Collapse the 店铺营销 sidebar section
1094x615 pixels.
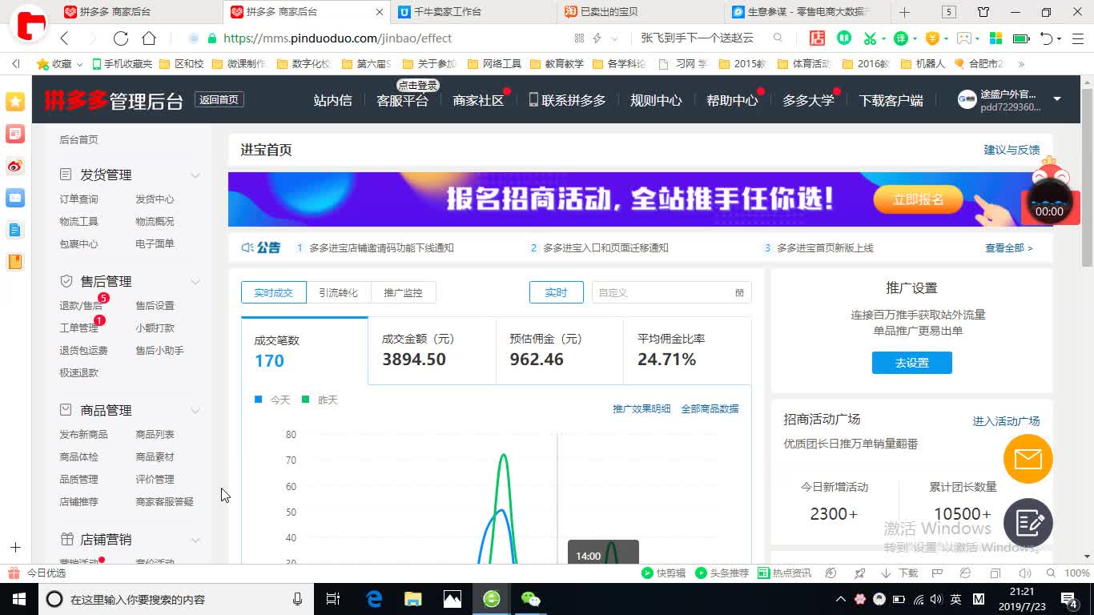(x=195, y=540)
